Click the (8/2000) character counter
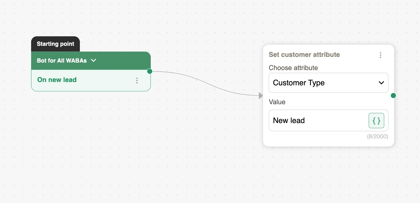This screenshot has width=420, height=203. pos(378,137)
